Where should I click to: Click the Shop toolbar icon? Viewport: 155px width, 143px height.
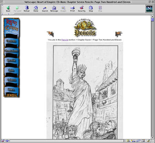coord(91,9)
